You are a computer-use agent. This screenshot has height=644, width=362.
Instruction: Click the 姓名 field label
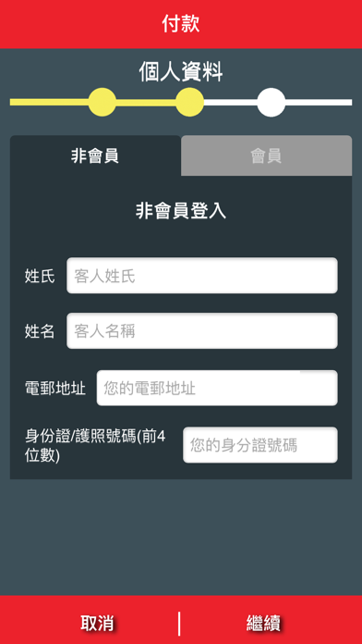[40, 331]
